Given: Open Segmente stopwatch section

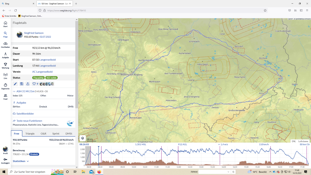Looking at the screenshot, I should point(5,86).
